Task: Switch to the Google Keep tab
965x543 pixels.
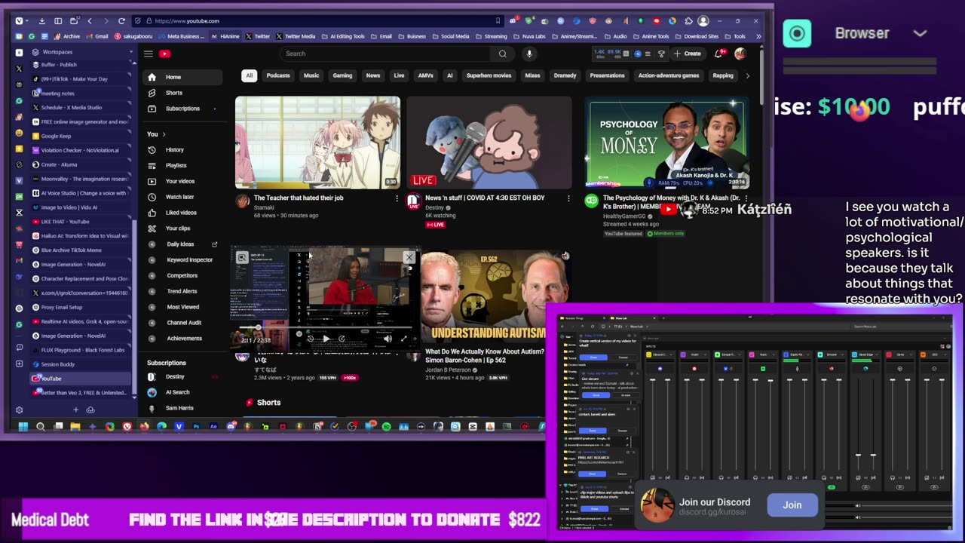Action: click(x=82, y=136)
